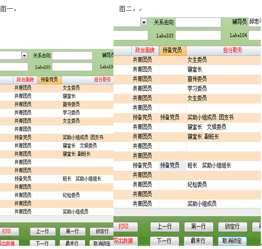
Task: Click 辅导员 field in 图二
Action: tap(255, 22)
